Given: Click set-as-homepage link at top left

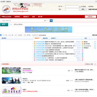Looking at the screenshot, I should click(3, 2).
